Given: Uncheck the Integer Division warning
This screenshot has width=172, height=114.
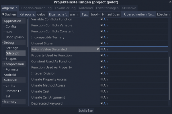Looking at the screenshot, I should click(102, 73).
